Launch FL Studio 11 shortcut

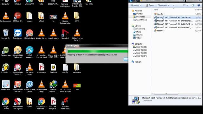click(6, 68)
